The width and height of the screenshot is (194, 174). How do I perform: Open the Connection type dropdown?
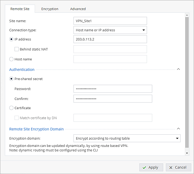pos(110,30)
